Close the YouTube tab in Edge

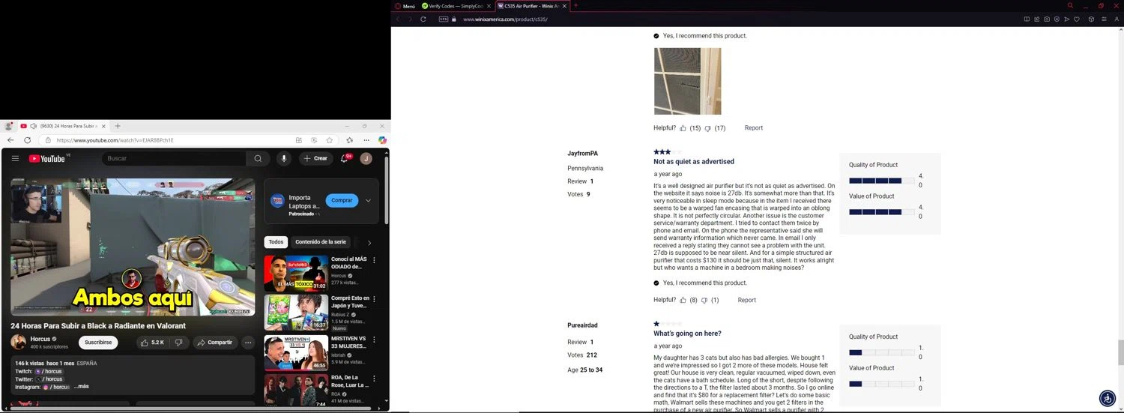click(x=103, y=126)
